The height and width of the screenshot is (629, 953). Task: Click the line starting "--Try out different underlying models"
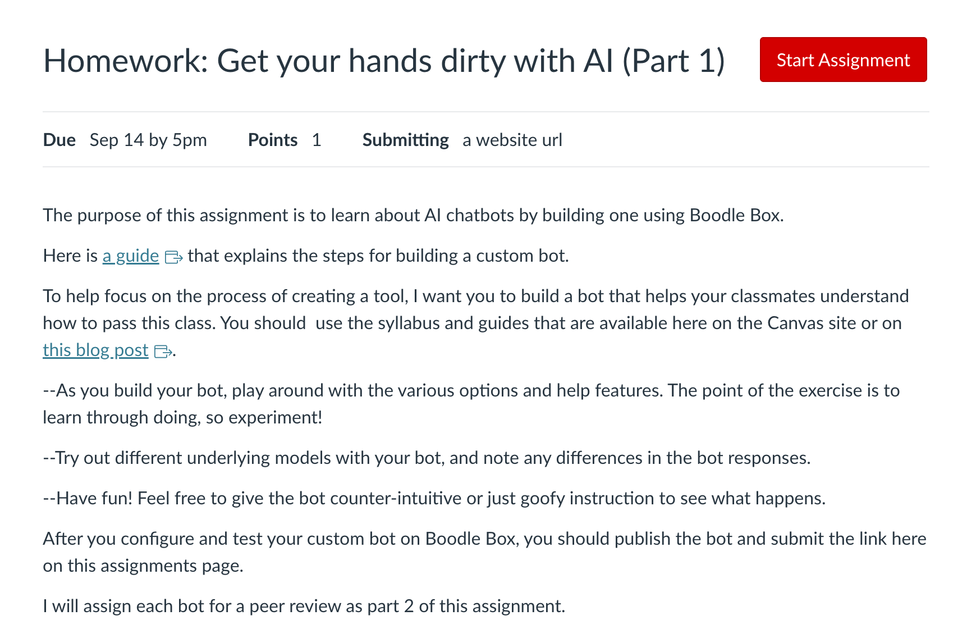[x=427, y=458]
